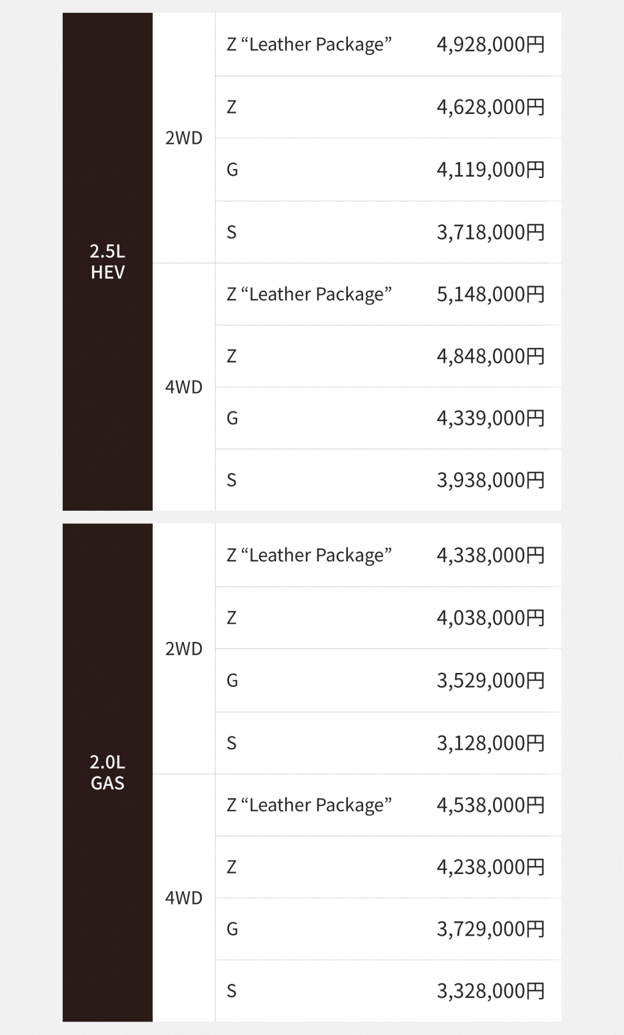Image resolution: width=624 pixels, height=1035 pixels.
Task: Select the 4WD cell under 2.0L GAS
Action: point(184,898)
